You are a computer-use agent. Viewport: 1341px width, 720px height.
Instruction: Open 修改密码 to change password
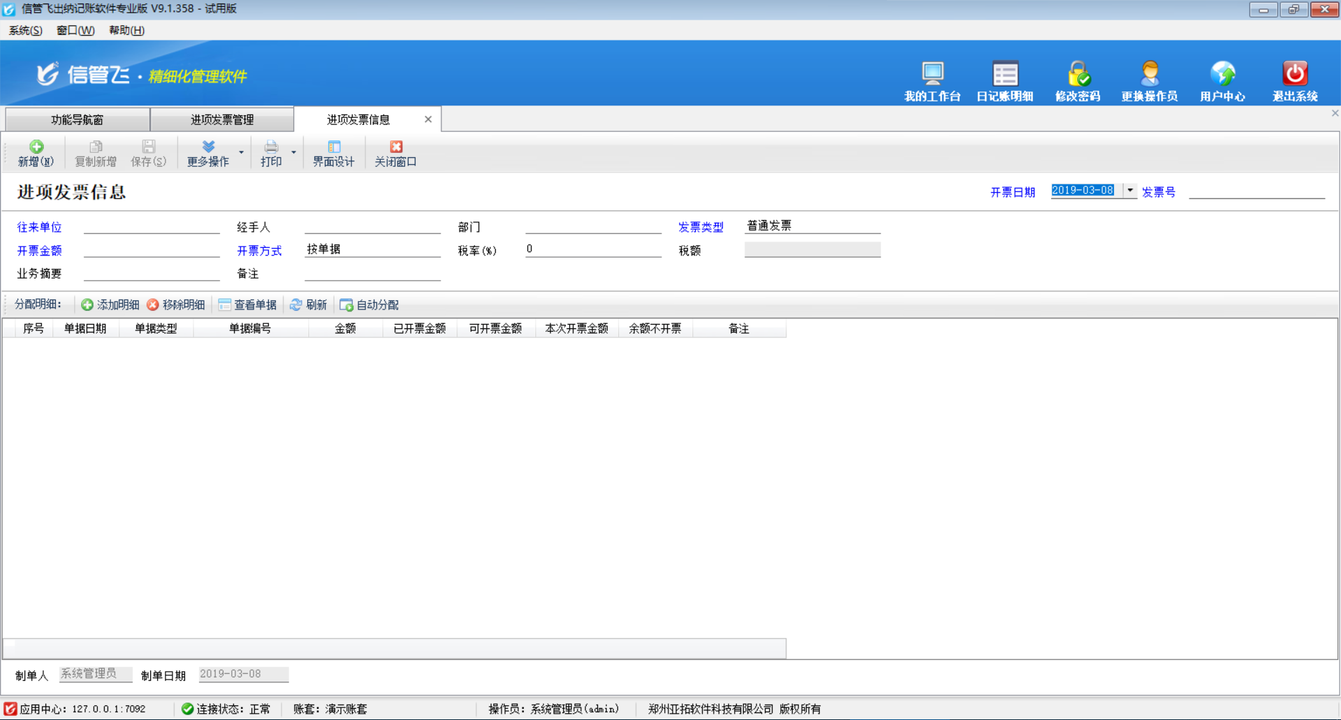pos(1078,79)
